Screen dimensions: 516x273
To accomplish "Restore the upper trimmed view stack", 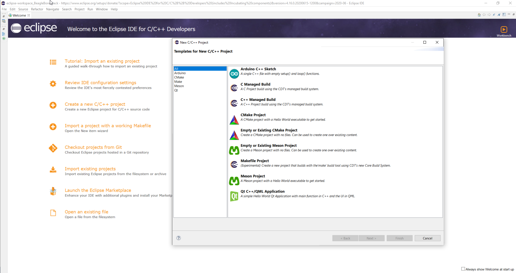I will (4, 16).
